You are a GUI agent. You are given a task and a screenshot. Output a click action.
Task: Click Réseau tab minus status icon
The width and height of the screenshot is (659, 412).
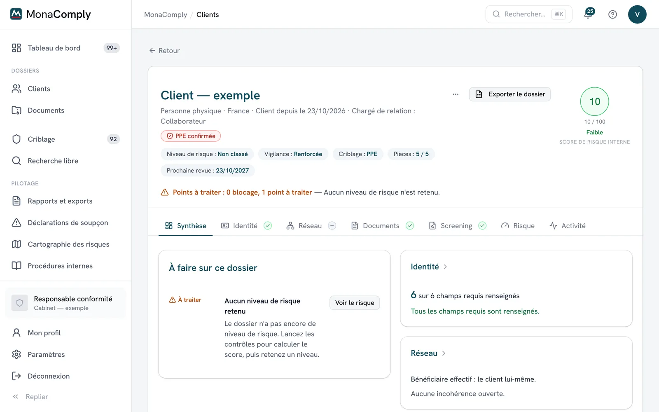click(332, 225)
